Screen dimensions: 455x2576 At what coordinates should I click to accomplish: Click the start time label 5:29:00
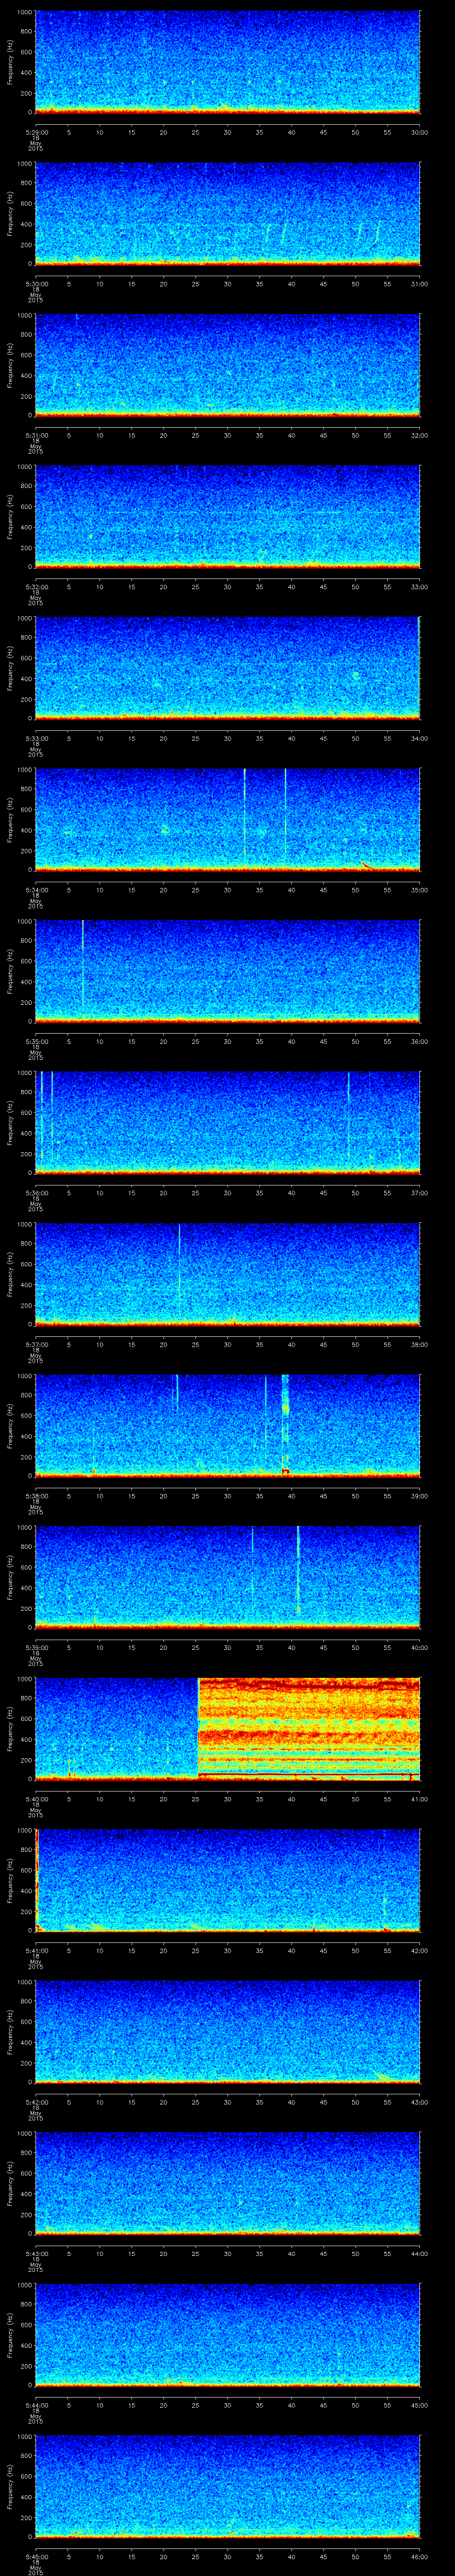(x=36, y=132)
